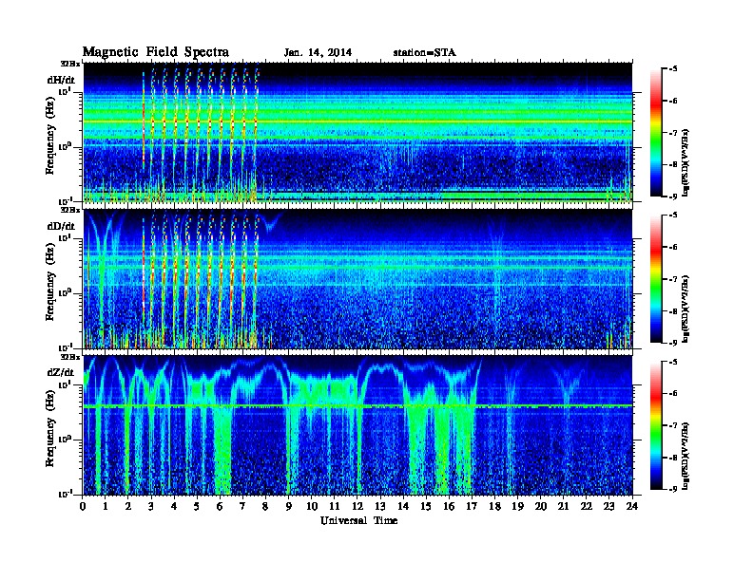Click inside the dH/dt spectrogram plot

[357, 132]
